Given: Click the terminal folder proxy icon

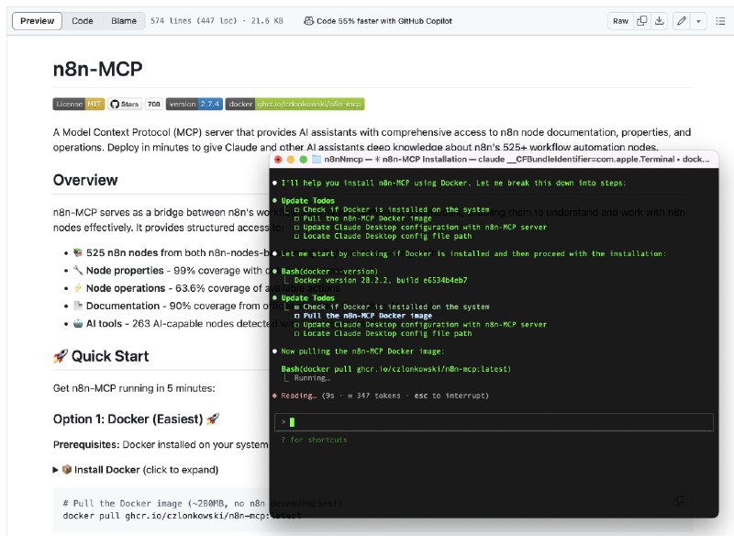Looking at the screenshot, I should pos(317,159).
